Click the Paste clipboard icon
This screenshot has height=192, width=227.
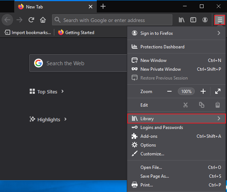pos(217,105)
